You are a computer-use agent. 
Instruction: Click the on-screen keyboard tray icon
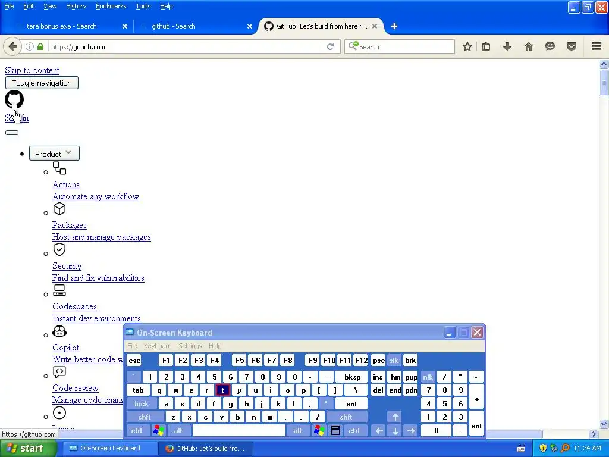521,449
